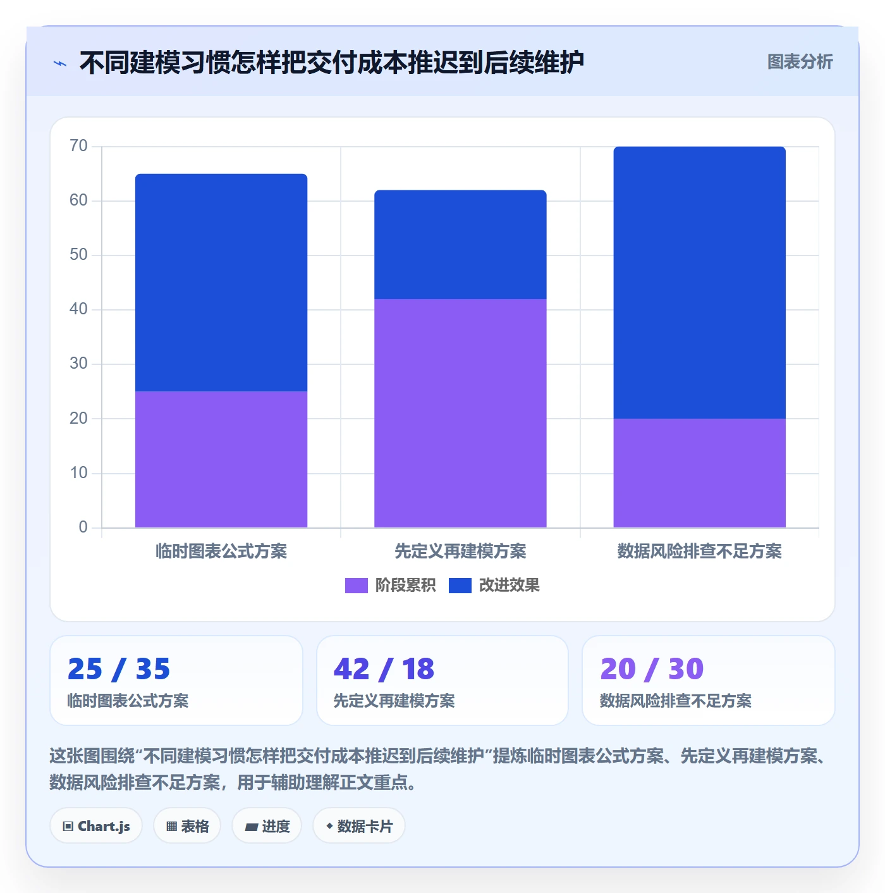Click the 进度 tag
The width and height of the screenshot is (885, 893).
267,826
